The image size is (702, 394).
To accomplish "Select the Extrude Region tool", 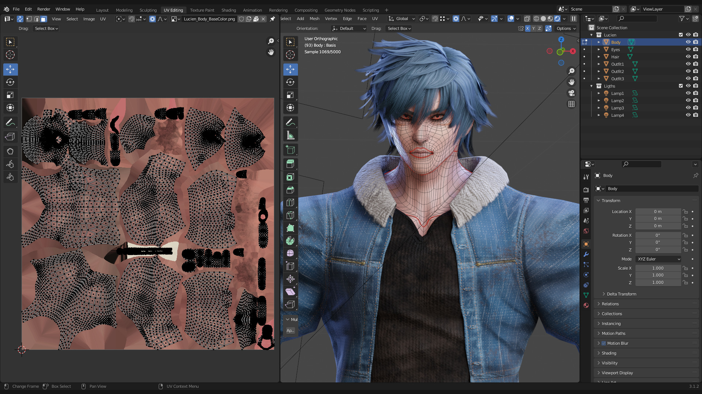I will tap(290, 164).
